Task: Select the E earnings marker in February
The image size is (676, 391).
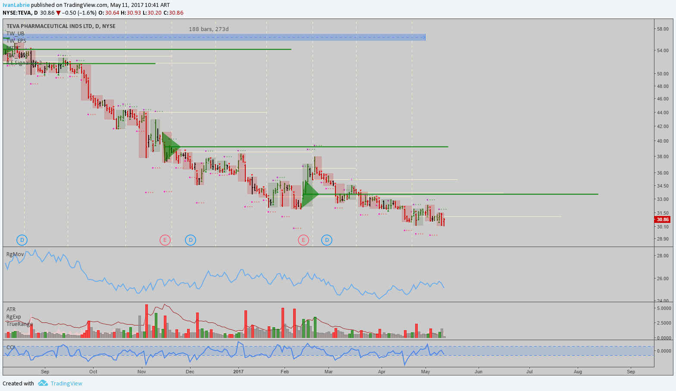Action: [304, 240]
